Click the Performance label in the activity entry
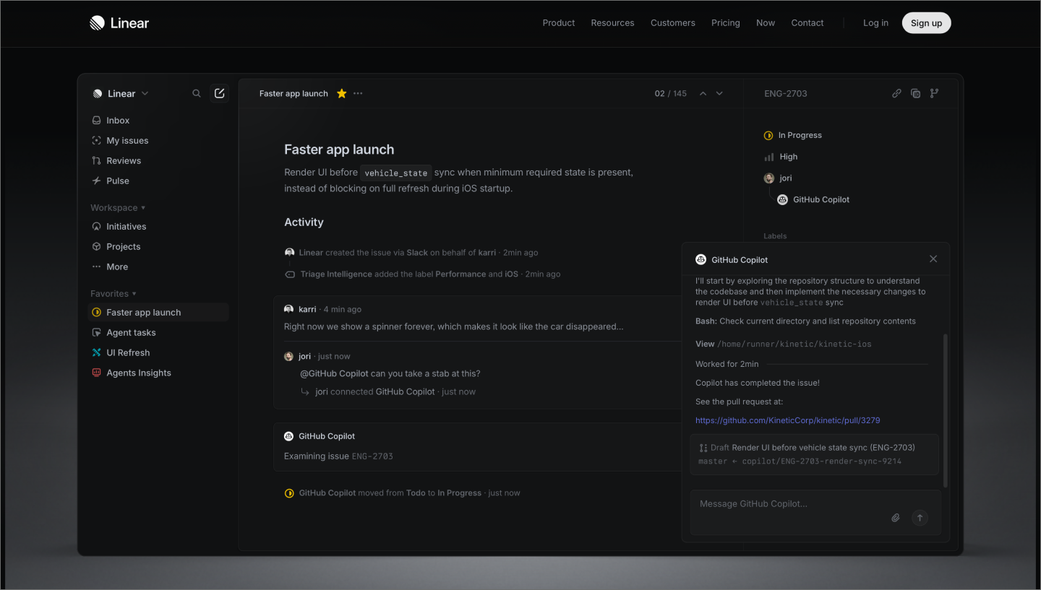Viewport: 1041px width, 590px height. pos(460,274)
